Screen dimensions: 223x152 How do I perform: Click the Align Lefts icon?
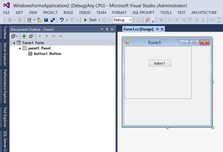(170, 20)
